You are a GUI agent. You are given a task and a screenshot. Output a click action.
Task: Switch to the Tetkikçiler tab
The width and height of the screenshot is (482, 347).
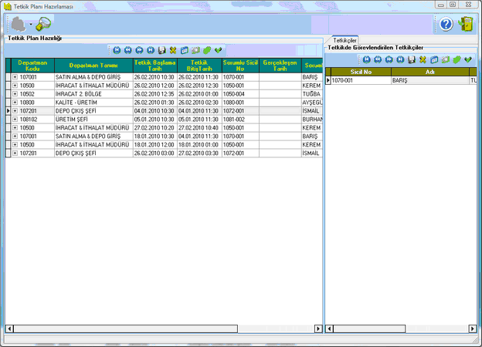point(345,40)
